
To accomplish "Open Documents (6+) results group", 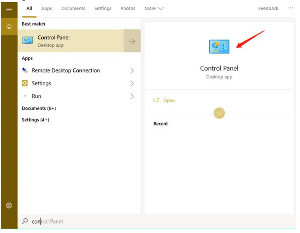I will point(39,108).
